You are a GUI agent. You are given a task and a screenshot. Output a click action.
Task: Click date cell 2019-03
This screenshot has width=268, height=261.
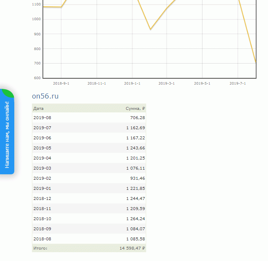coord(42,168)
